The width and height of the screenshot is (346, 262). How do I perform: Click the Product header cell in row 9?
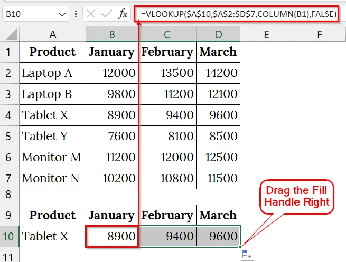[52, 215]
